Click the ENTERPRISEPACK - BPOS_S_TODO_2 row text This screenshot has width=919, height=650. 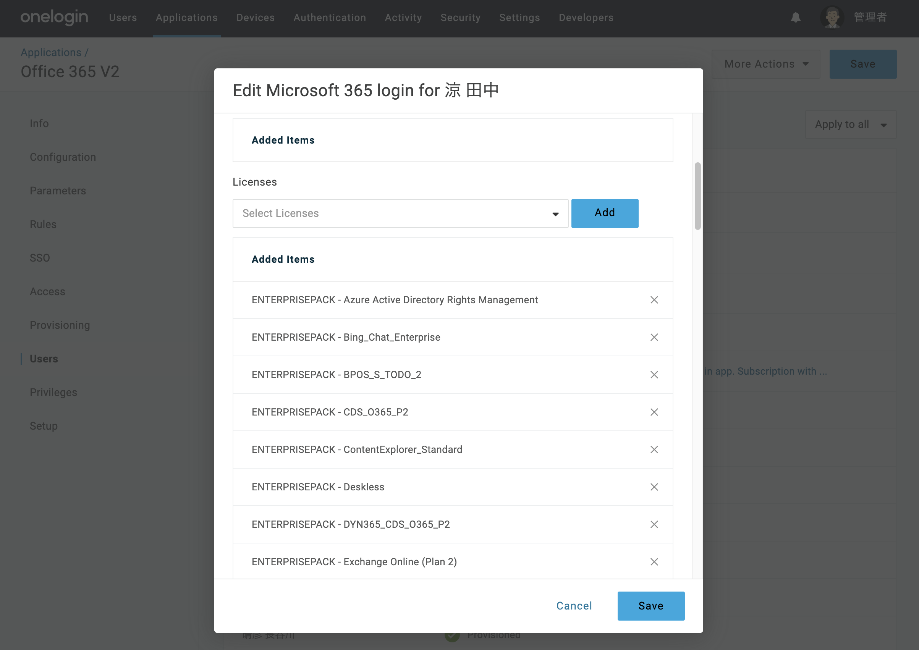tap(336, 375)
